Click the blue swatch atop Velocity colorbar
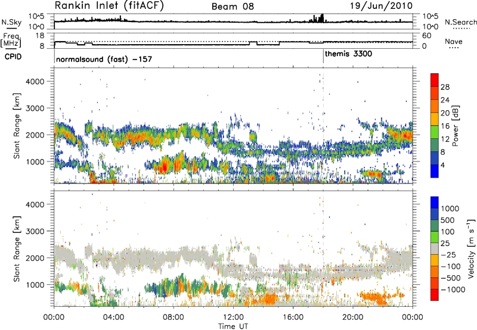 435,203
